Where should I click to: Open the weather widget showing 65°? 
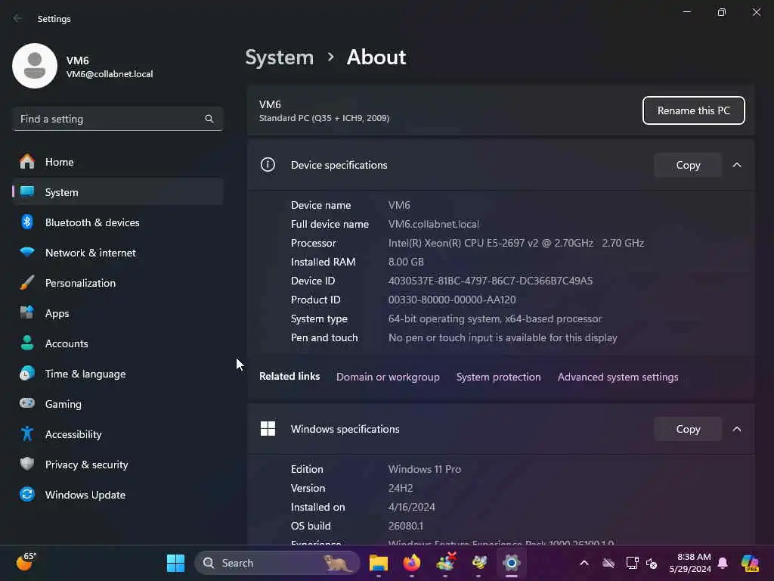(26, 562)
